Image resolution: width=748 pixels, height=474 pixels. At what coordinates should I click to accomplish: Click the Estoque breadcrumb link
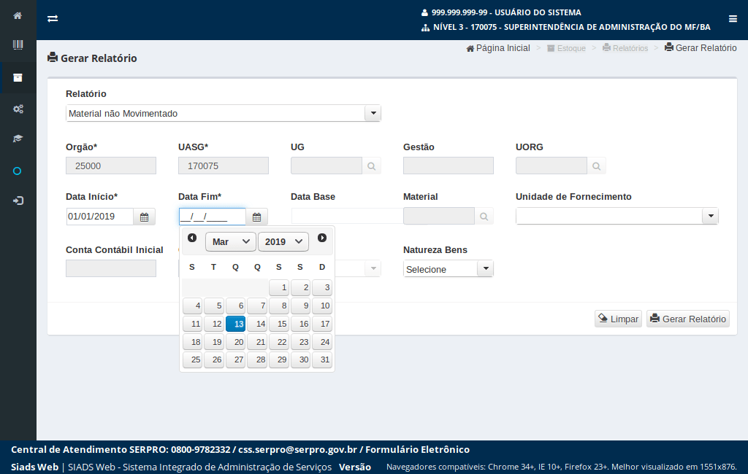click(566, 48)
